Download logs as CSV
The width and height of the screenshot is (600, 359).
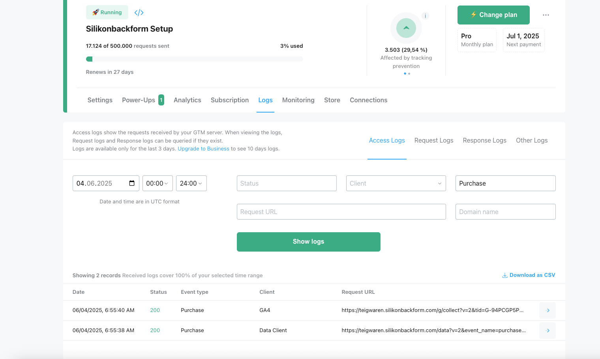pyautogui.click(x=529, y=275)
